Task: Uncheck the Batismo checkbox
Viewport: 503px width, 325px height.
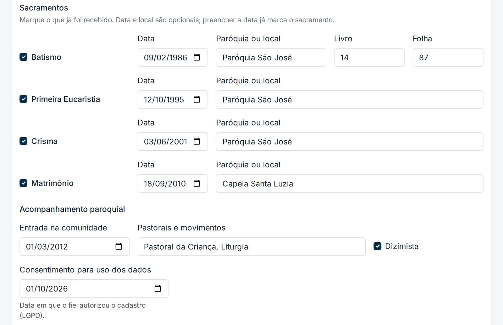Action: pyautogui.click(x=24, y=57)
